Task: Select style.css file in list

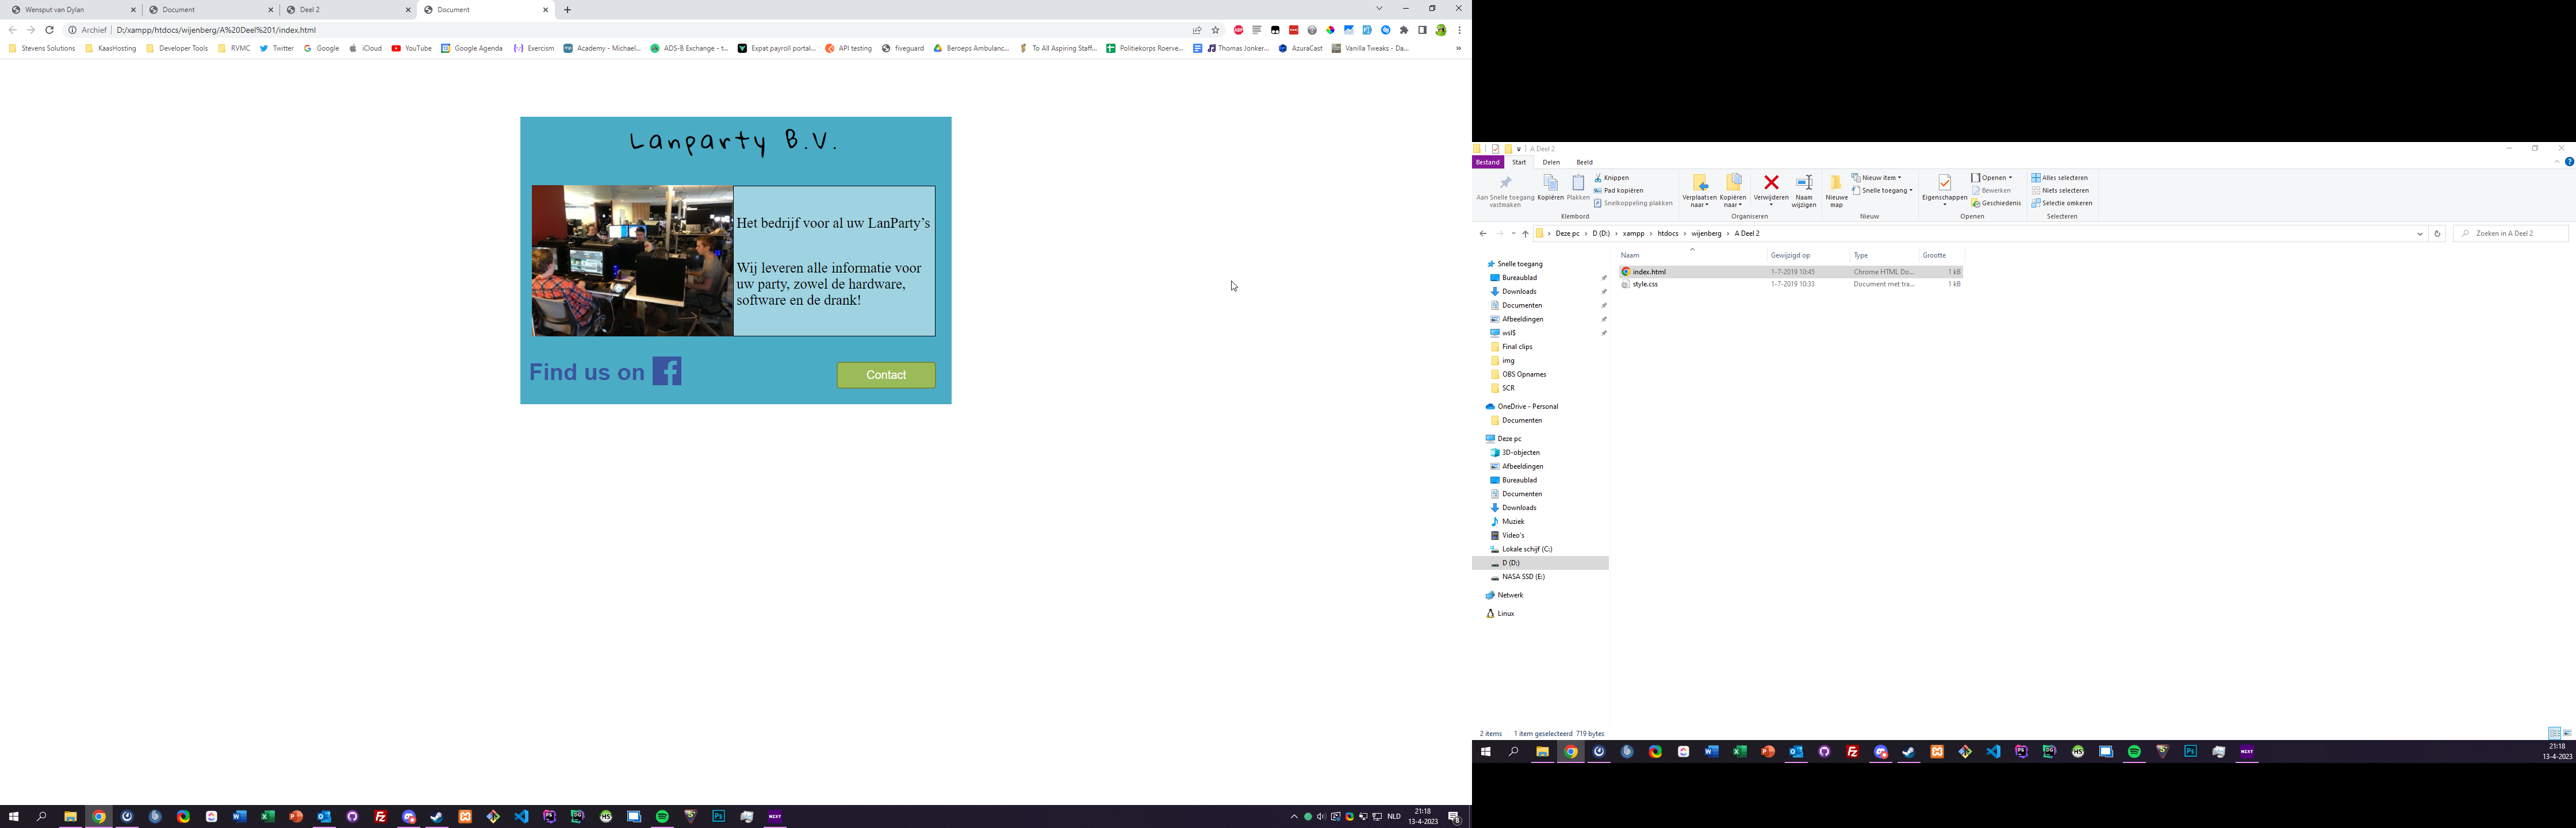Action: pyautogui.click(x=1645, y=284)
